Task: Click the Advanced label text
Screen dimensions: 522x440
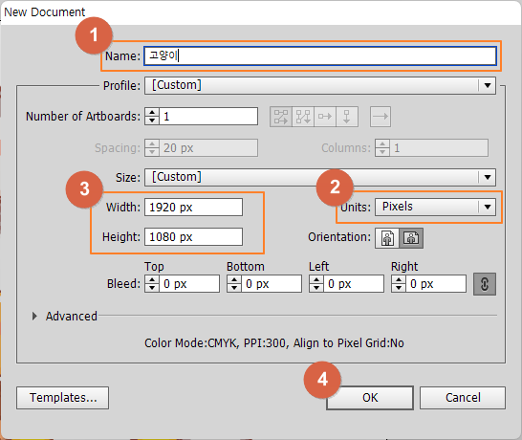Action: tap(72, 316)
